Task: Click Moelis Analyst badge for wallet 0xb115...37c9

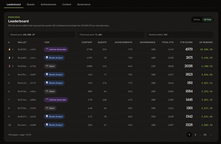Action: point(54,83)
